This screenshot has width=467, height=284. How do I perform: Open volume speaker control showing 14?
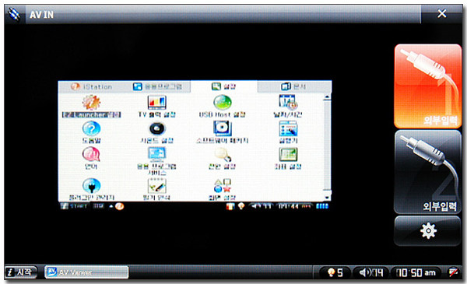coord(370,272)
